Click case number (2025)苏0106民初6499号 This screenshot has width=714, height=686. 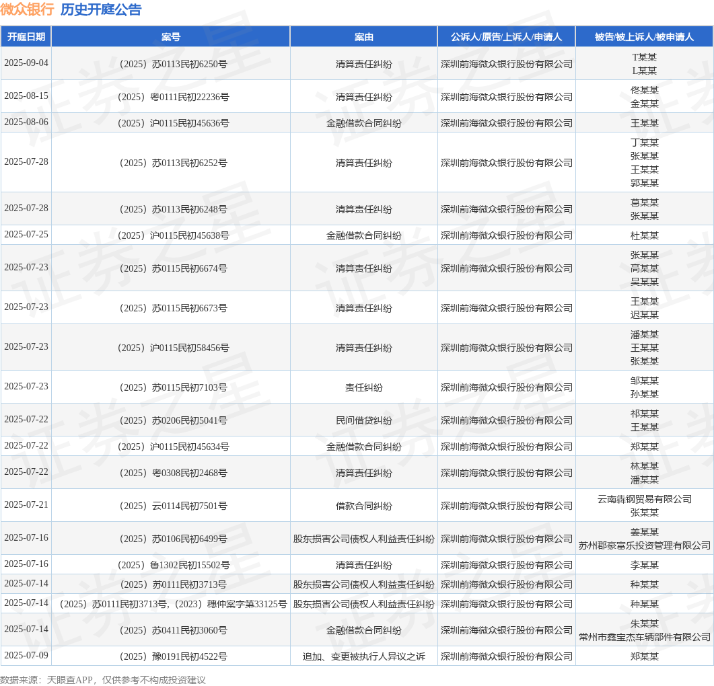(x=173, y=539)
